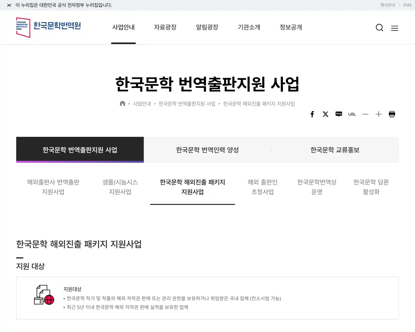The image size is (415, 332).
Task: Click breadcrumb 한국문학 해외진출 패키지 지원사업
Action: [x=259, y=104]
